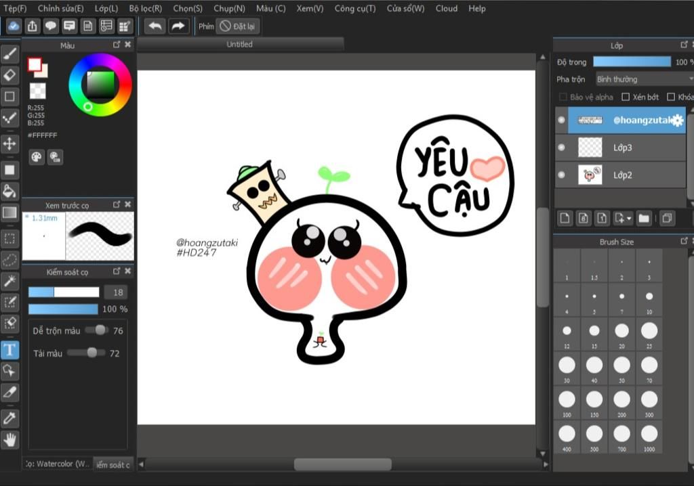
Task: Open the color palette icon under hex code
Action: pyautogui.click(x=37, y=157)
